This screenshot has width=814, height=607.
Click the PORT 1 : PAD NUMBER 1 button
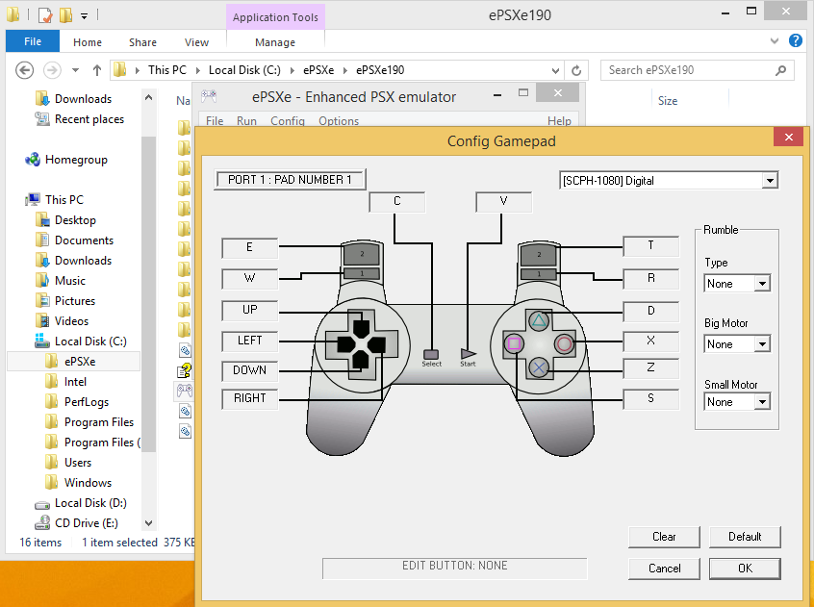pos(291,180)
